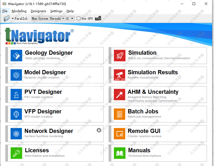Screen dimensions: 214x166
Task: Open GPU settings card icon
Action: (x=98, y=18)
